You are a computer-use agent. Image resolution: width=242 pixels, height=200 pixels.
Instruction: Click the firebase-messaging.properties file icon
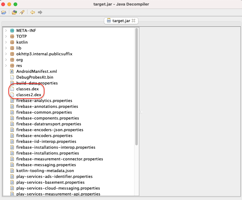(x=12, y=165)
